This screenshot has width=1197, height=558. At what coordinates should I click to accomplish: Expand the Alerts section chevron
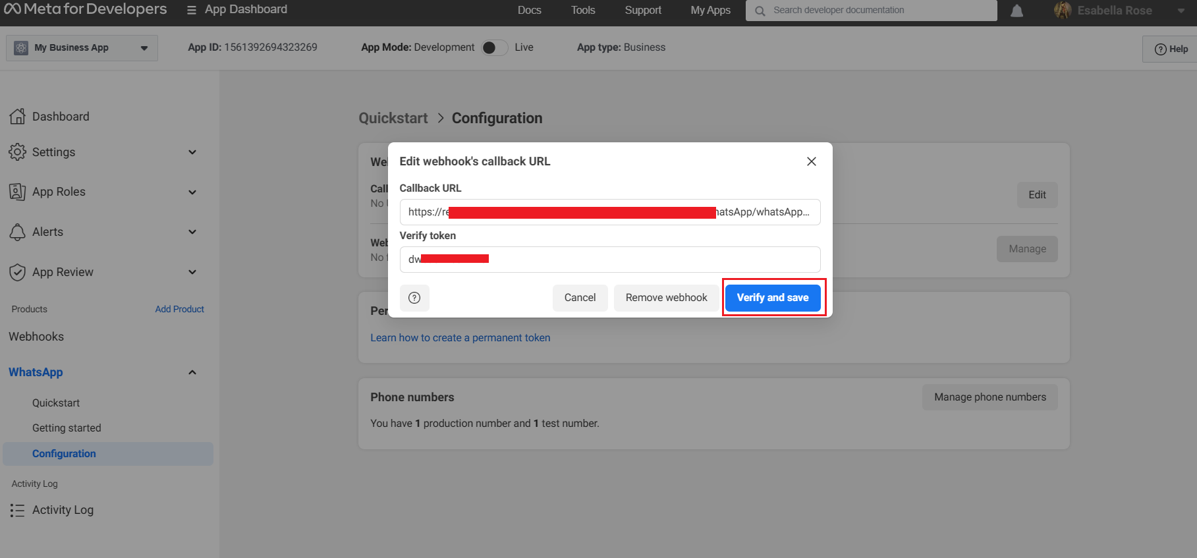click(x=192, y=232)
